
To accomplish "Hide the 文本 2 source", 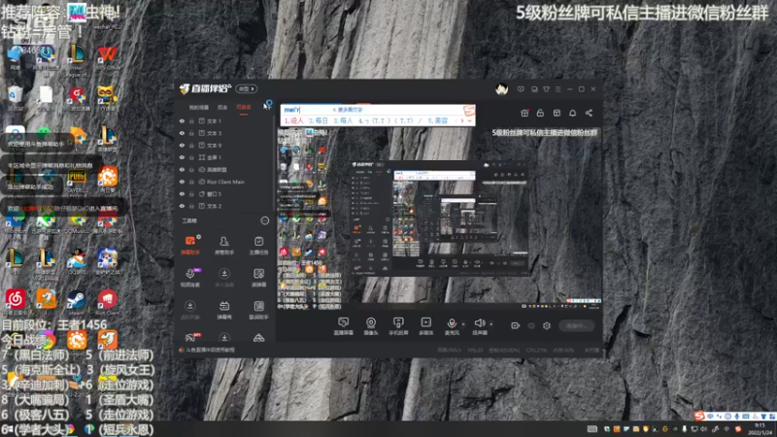I will (182, 206).
